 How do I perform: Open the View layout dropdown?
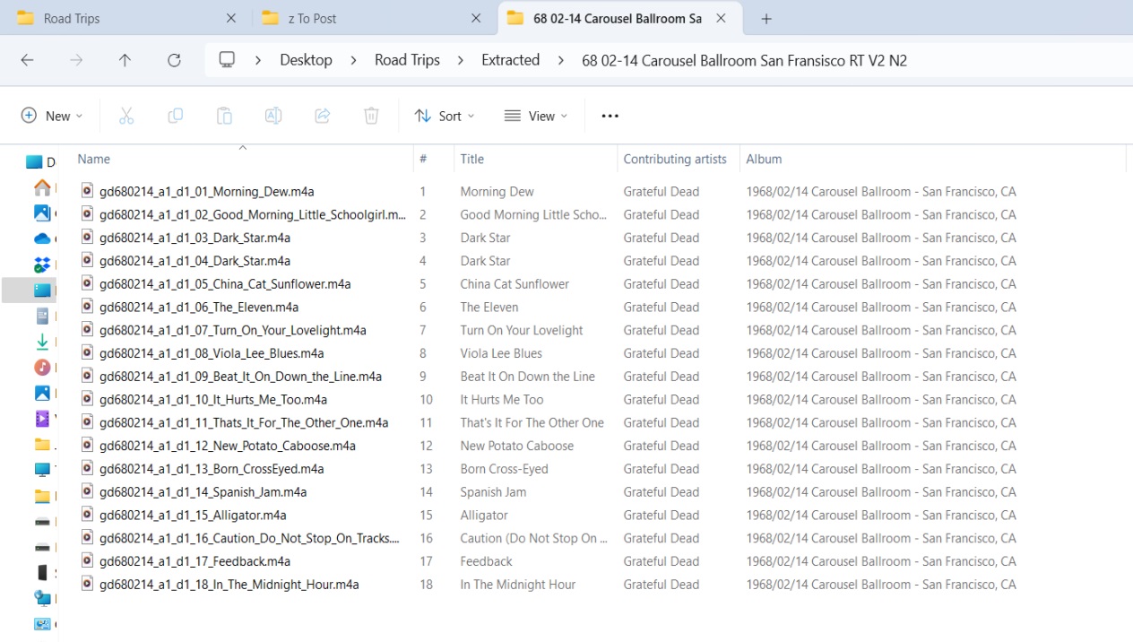pyautogui.click(x=536, y=116)
